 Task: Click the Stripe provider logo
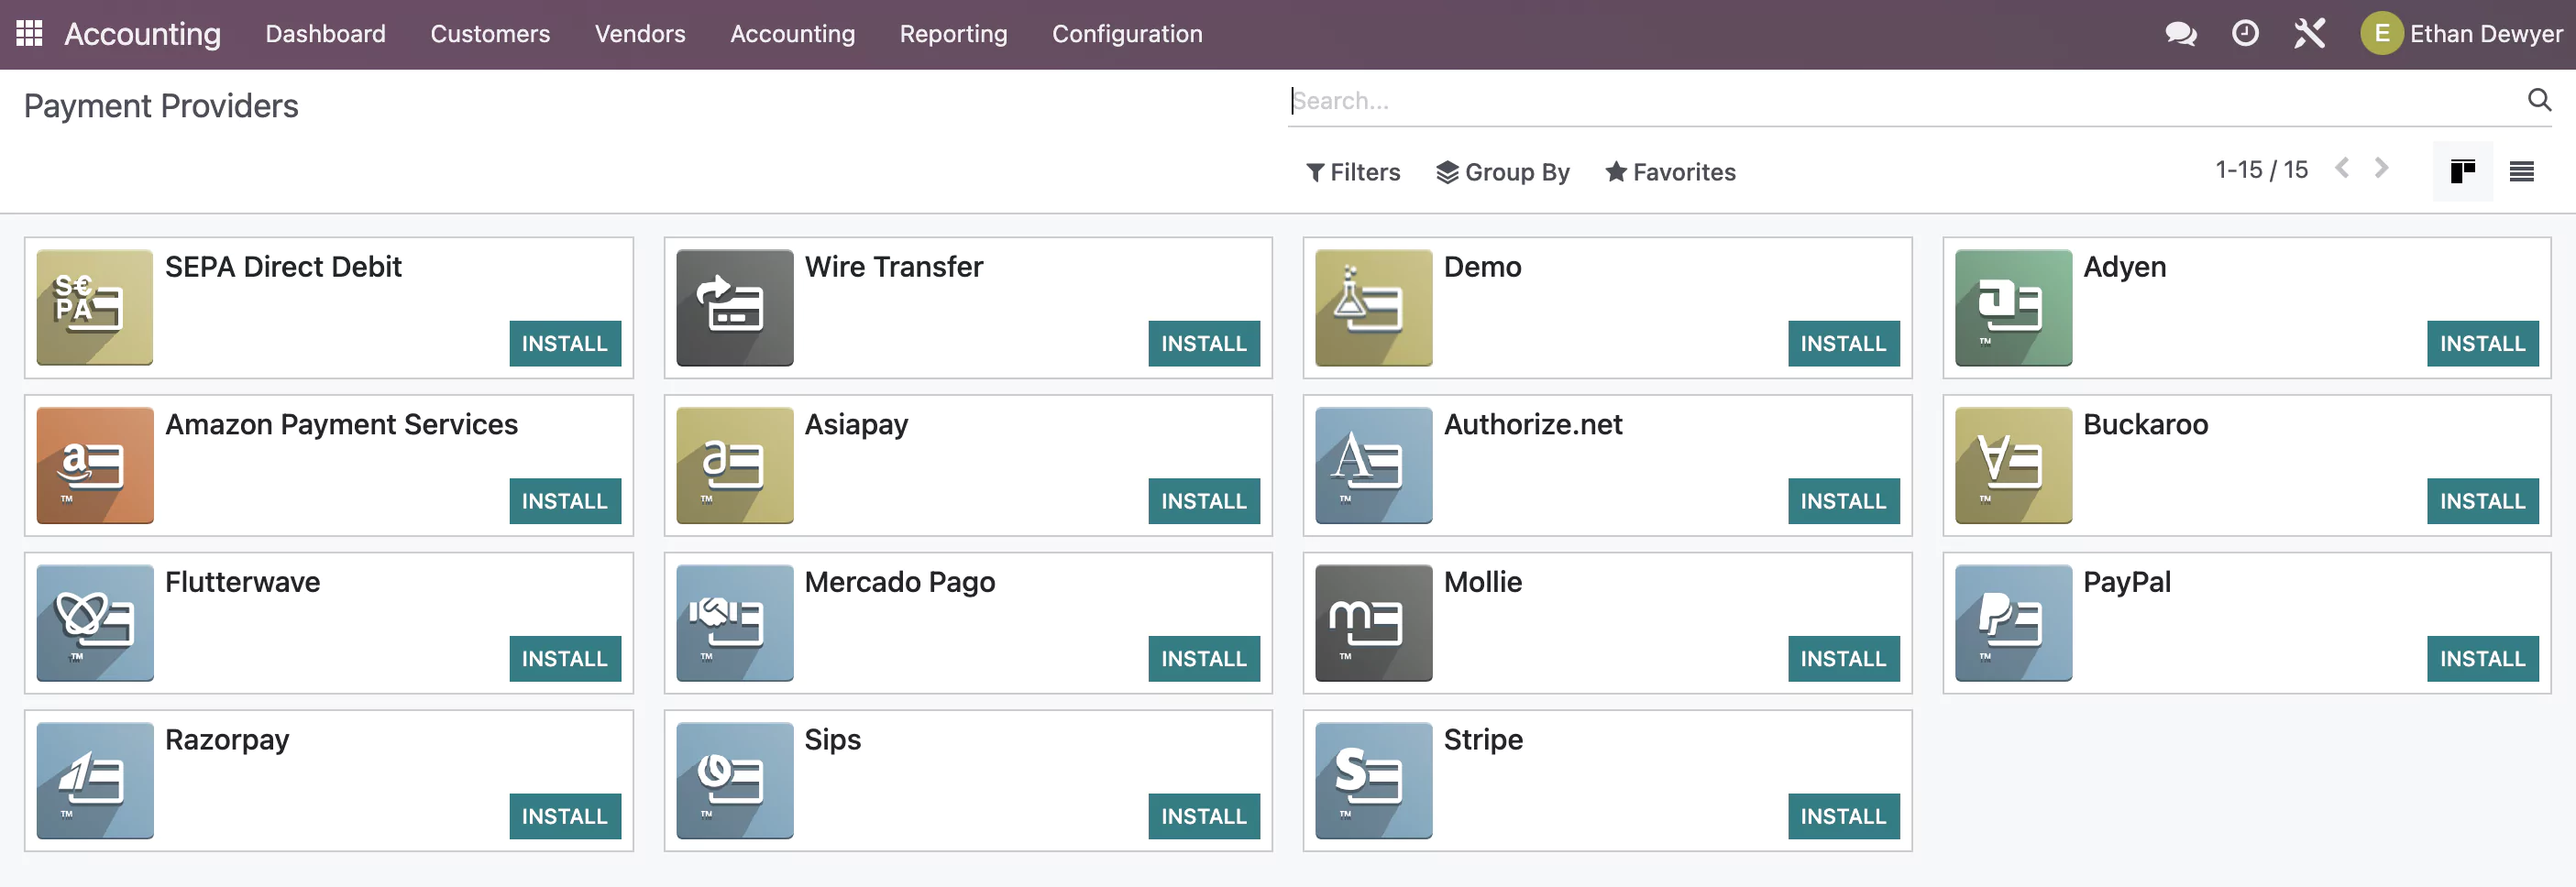click(x=1373, y=780)
